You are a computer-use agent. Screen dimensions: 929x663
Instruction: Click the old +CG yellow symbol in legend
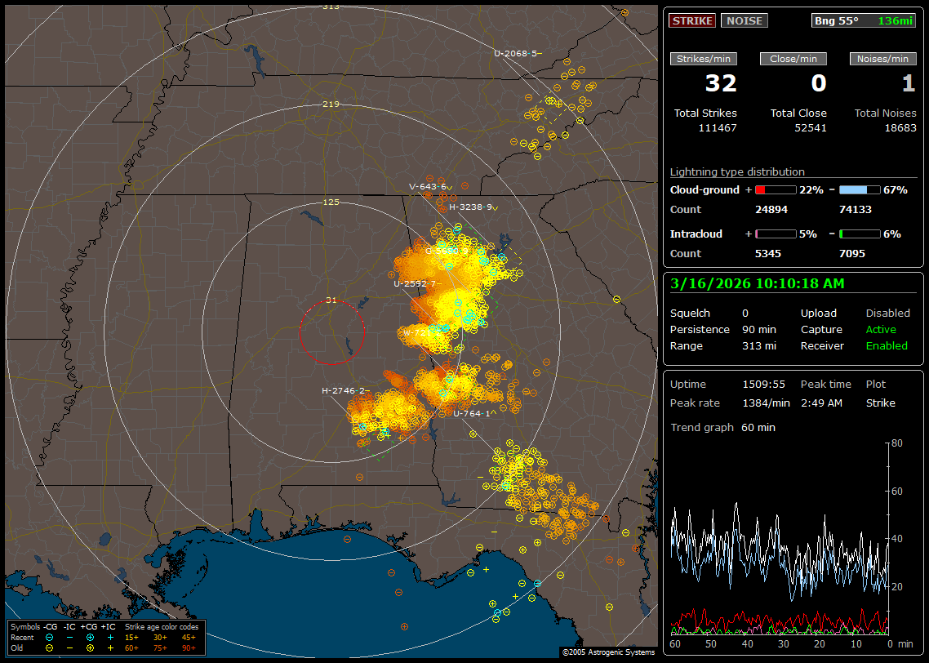(90, 647)
